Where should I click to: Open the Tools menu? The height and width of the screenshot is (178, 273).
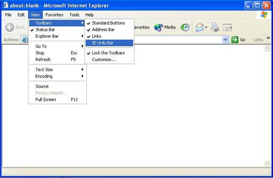coord(75,15)
